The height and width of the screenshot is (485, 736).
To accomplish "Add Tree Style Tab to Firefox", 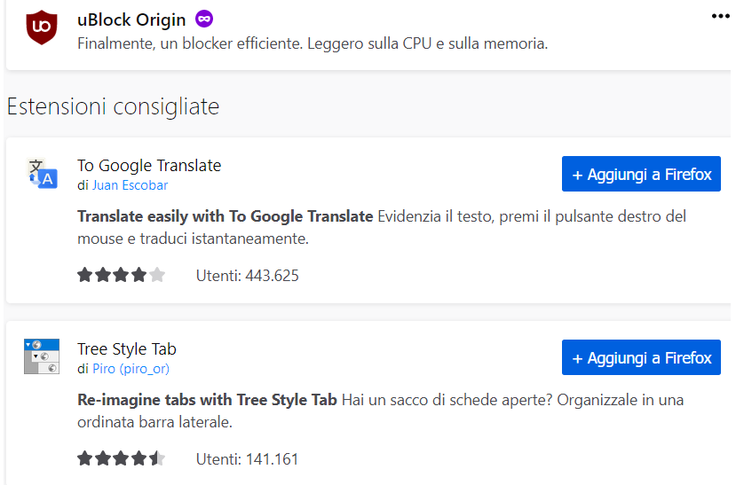I will [x=641, y=357].
